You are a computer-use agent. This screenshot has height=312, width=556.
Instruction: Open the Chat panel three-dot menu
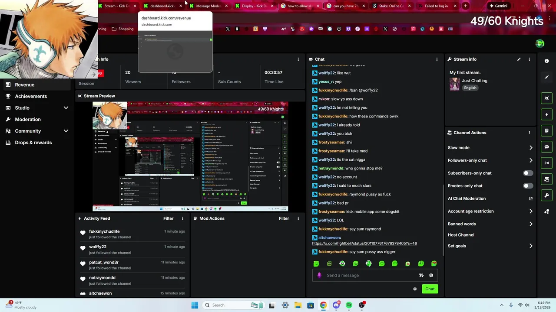(x=437, y=59)
